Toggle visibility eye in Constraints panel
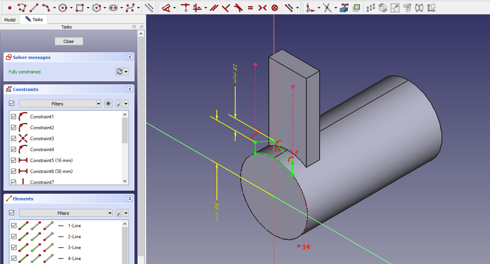Image resolution: width=490 pixels, height=264 pixels. 109,103
